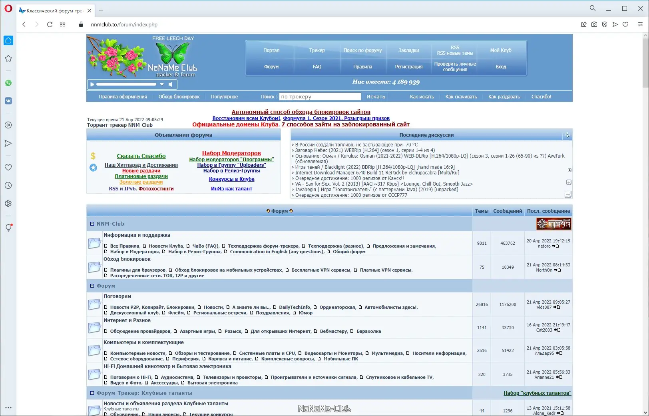Click the Вход login menu item

pyautogui.click(x=501, y=67)
